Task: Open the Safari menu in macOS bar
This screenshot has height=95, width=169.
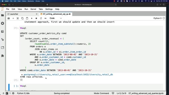Action: (x=7, y=1)
